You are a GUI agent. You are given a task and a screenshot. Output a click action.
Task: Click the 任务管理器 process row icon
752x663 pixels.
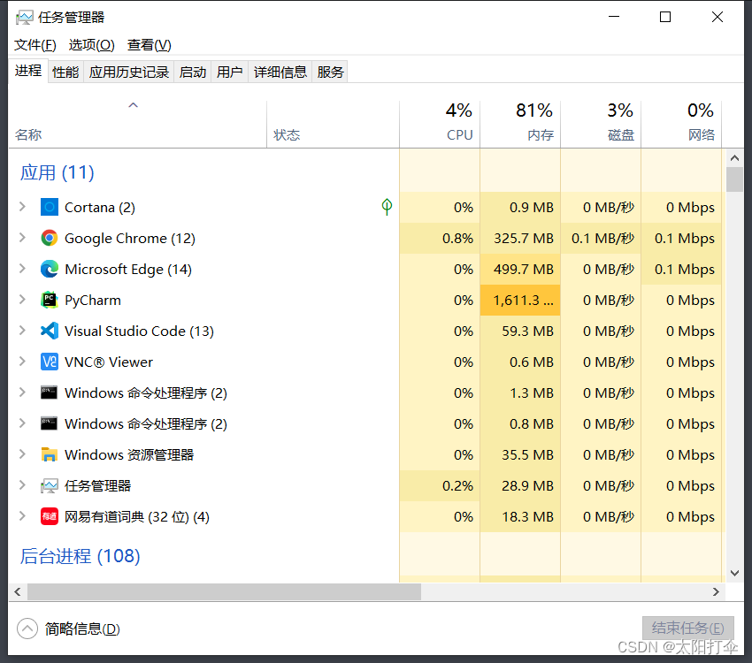[x=50, y=485]
